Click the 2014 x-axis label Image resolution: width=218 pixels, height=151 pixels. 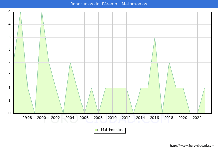140,118
